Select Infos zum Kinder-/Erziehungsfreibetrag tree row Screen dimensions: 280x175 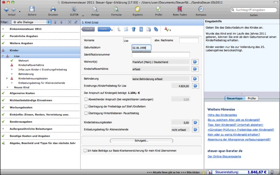pyautogui.click(x=42, y=69)
